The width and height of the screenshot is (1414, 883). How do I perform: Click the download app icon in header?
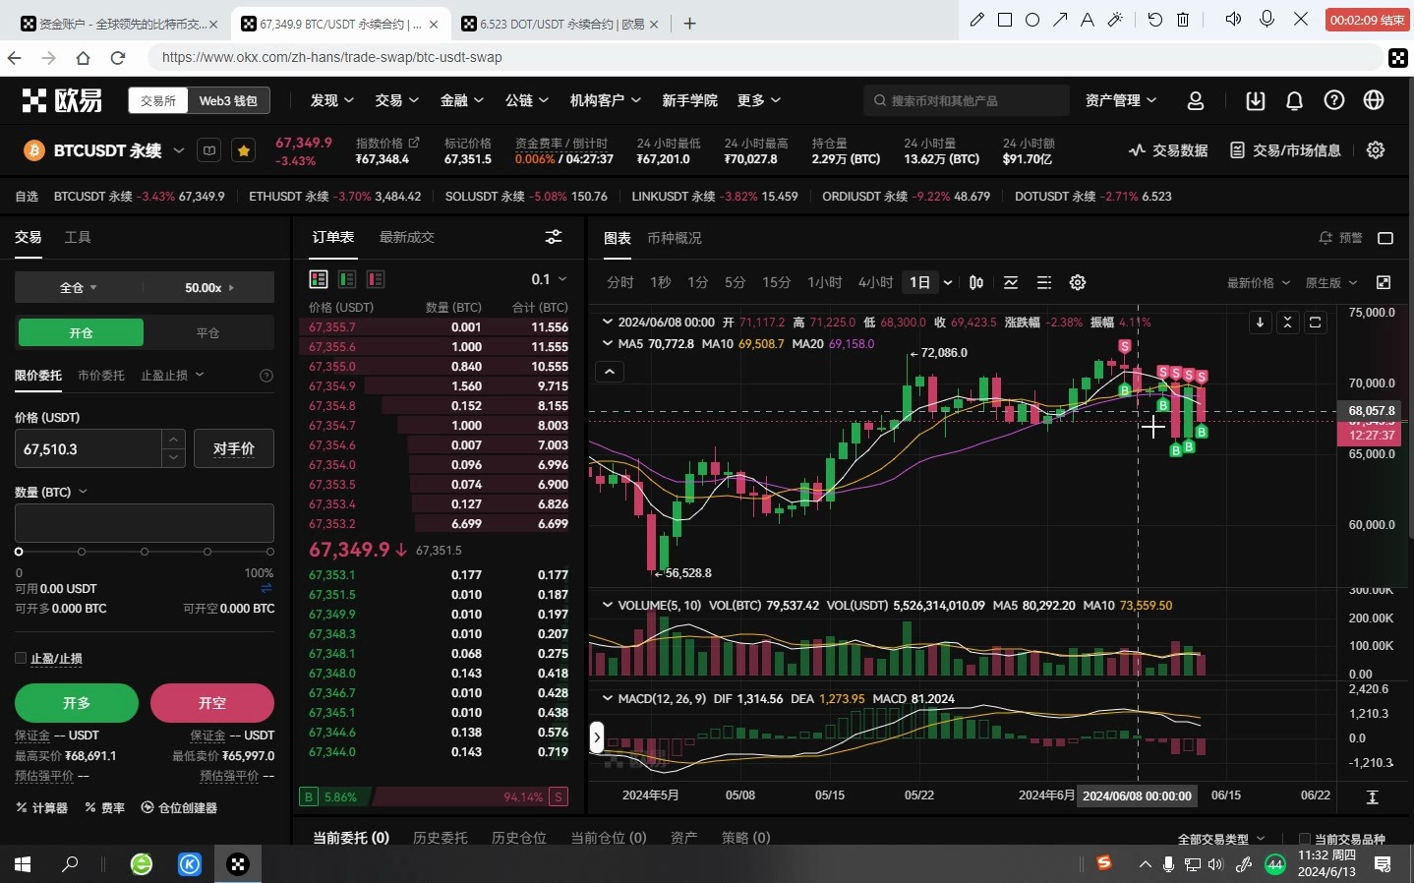pos(1256,100)
